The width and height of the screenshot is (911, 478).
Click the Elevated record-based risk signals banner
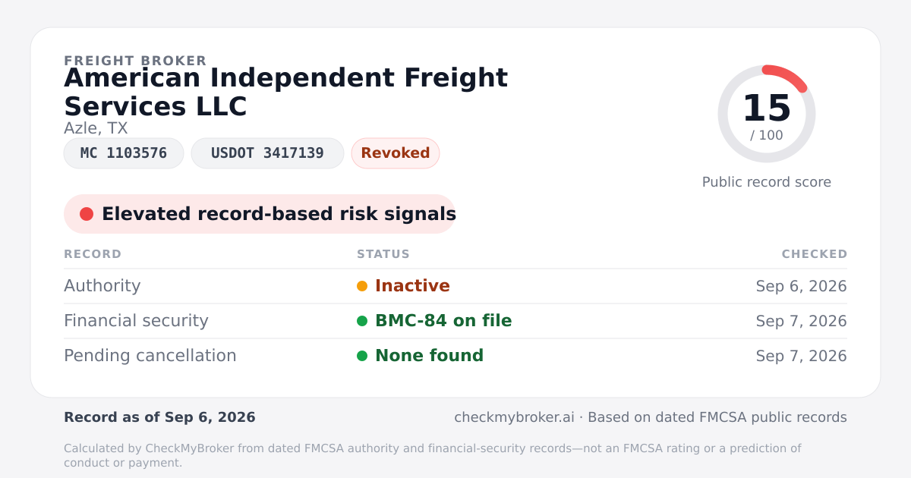[x=260, y=214]
